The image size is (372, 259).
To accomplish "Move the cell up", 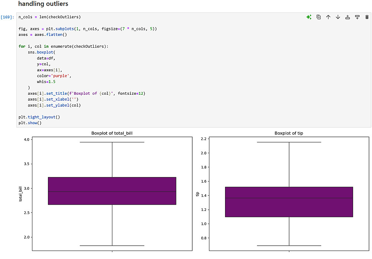I will pyautogui.click(x=328, y=17).
